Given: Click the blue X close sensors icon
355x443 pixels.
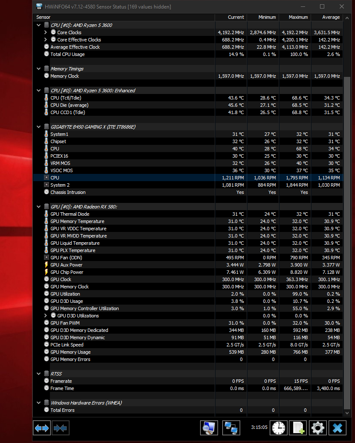Looking at the screenshot, I should 338,428.
